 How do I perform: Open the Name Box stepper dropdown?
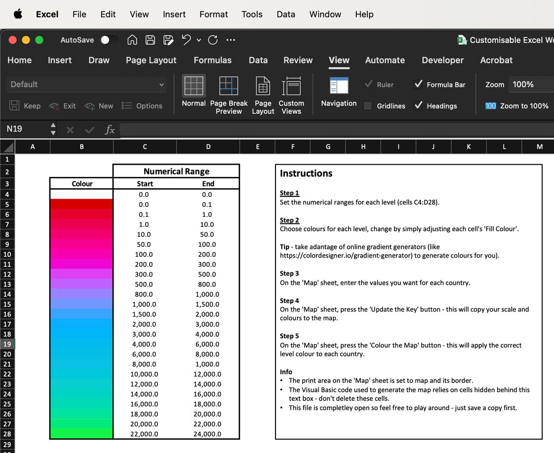[x=52, y=129]
